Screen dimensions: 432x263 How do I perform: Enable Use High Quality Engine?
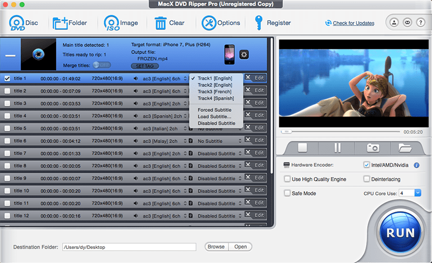[287, 179]
